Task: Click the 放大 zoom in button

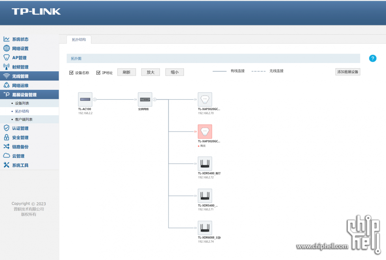Action: pos(150,72)
